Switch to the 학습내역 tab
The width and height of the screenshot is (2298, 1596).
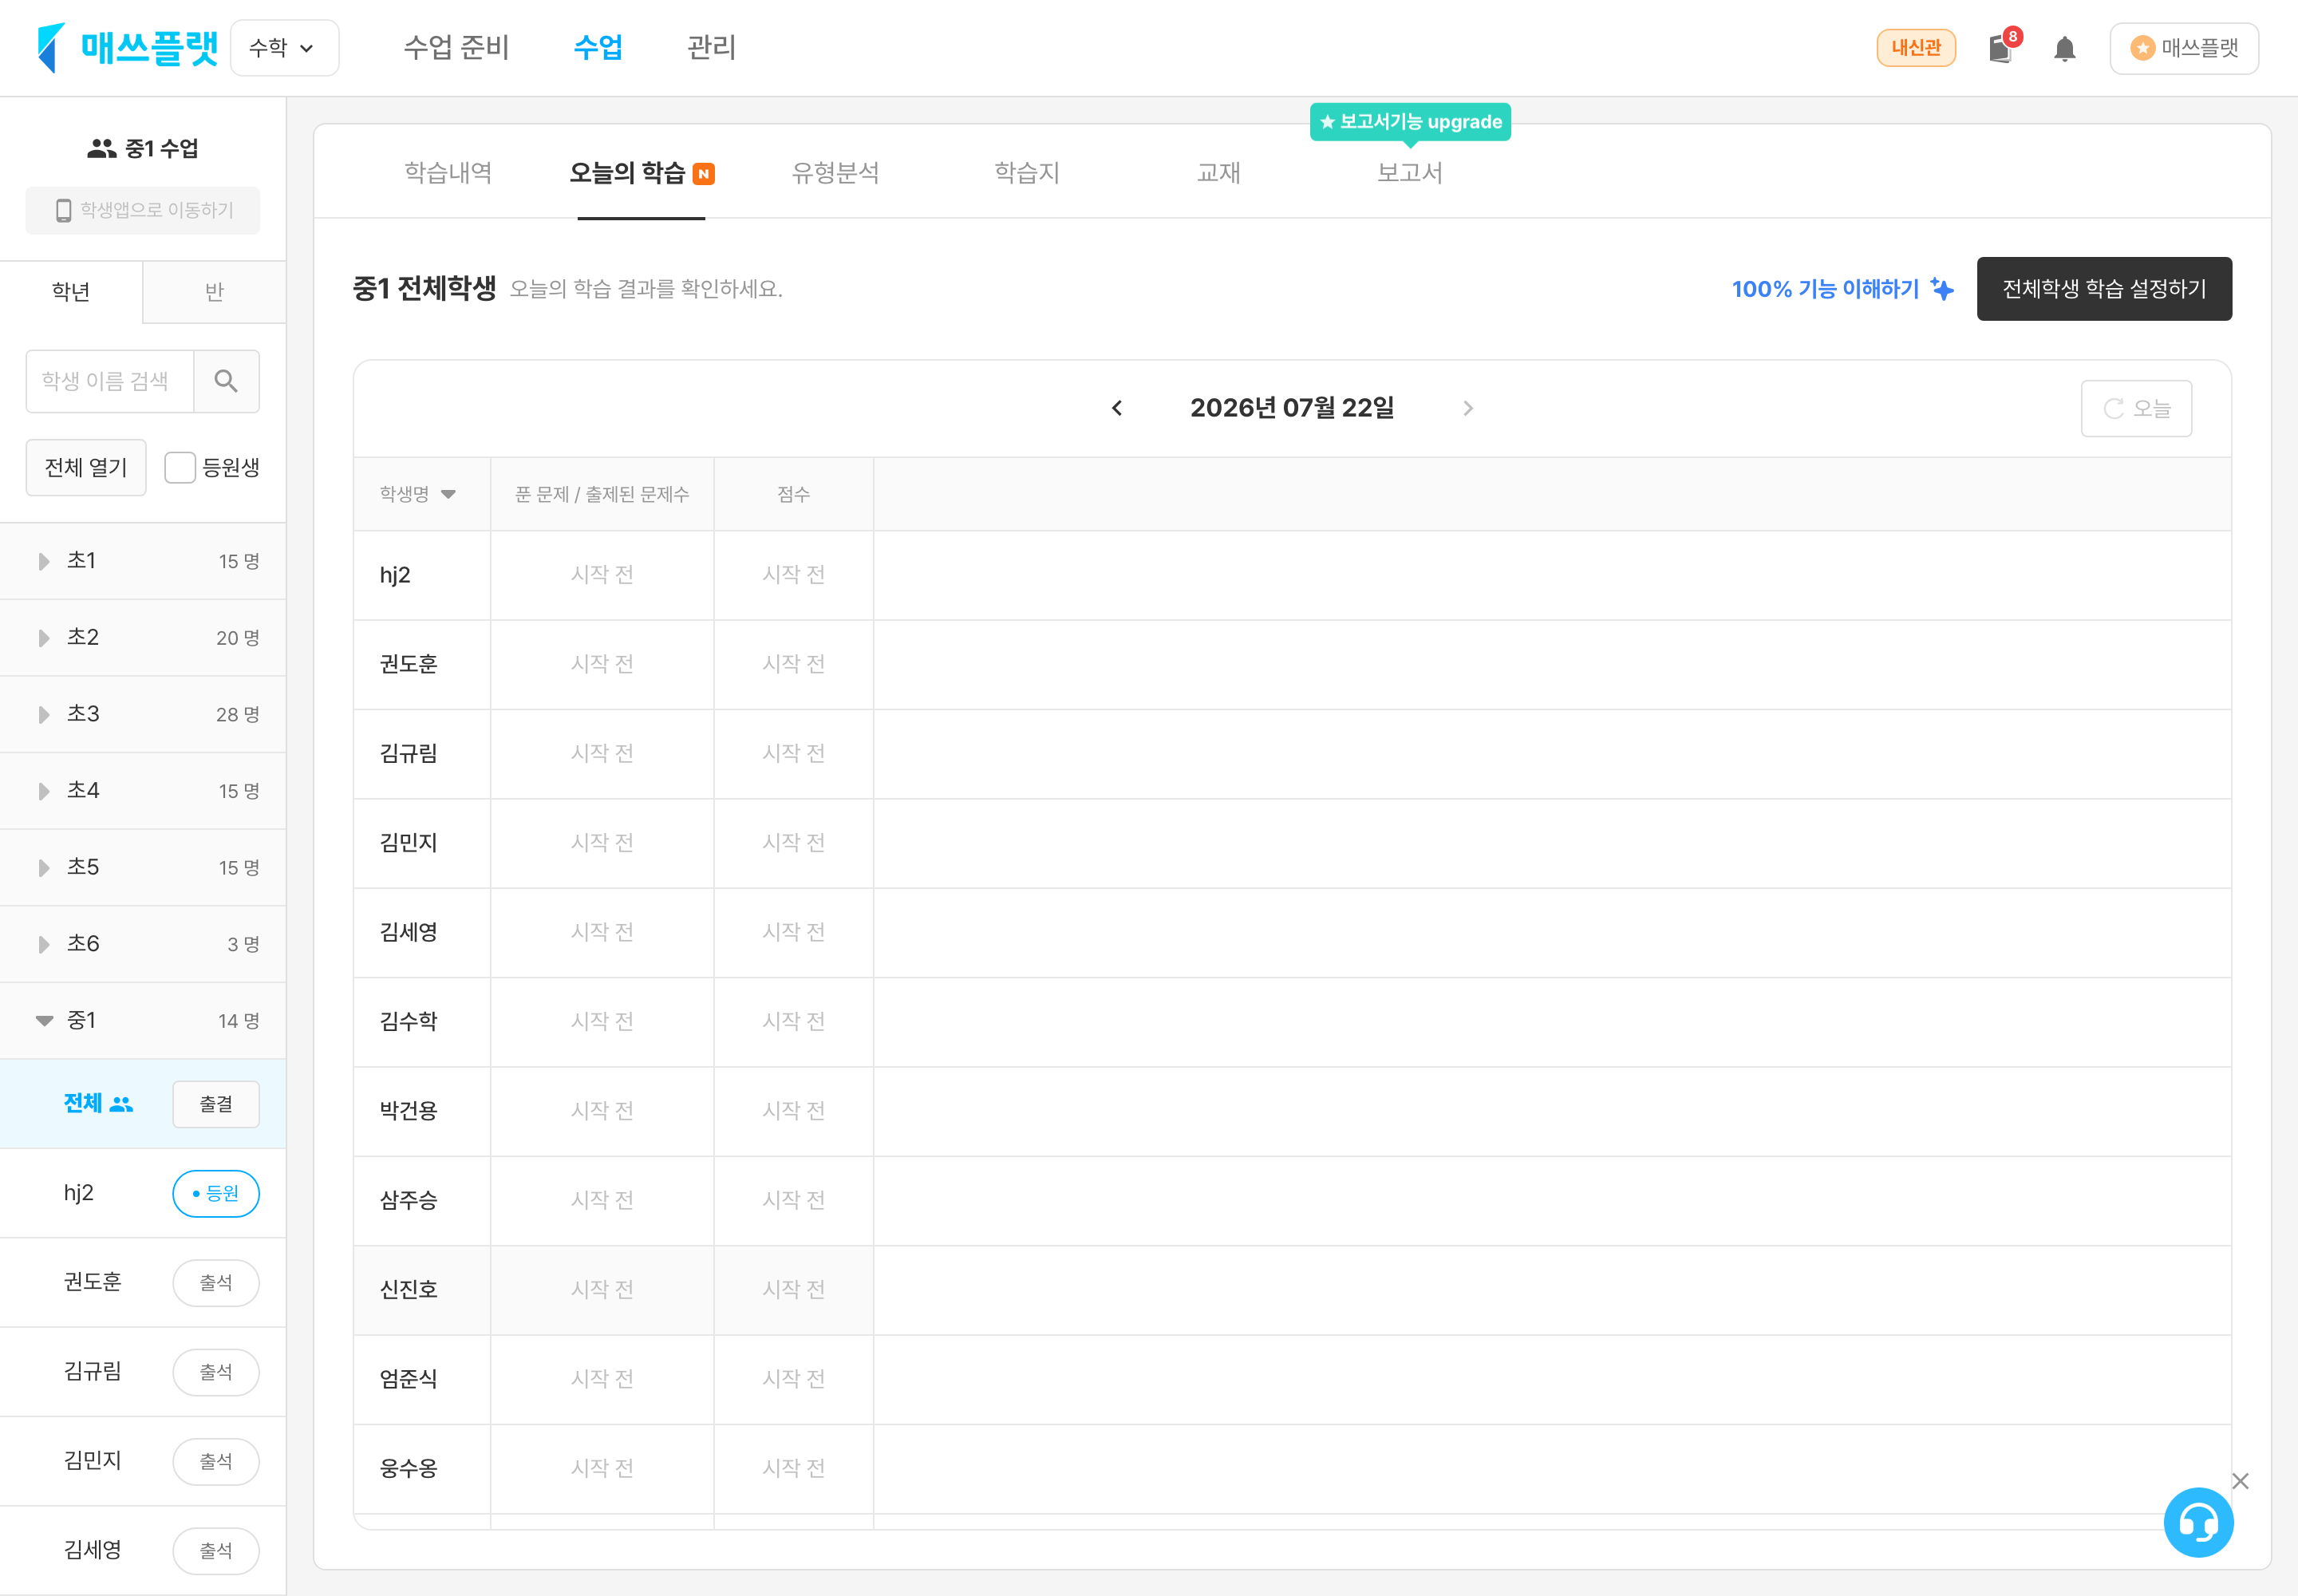(x=448, y=173)
